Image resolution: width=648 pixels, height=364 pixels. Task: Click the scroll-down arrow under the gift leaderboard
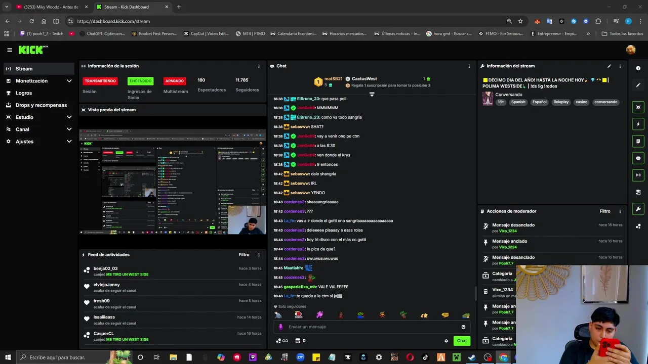click(372, 95)
